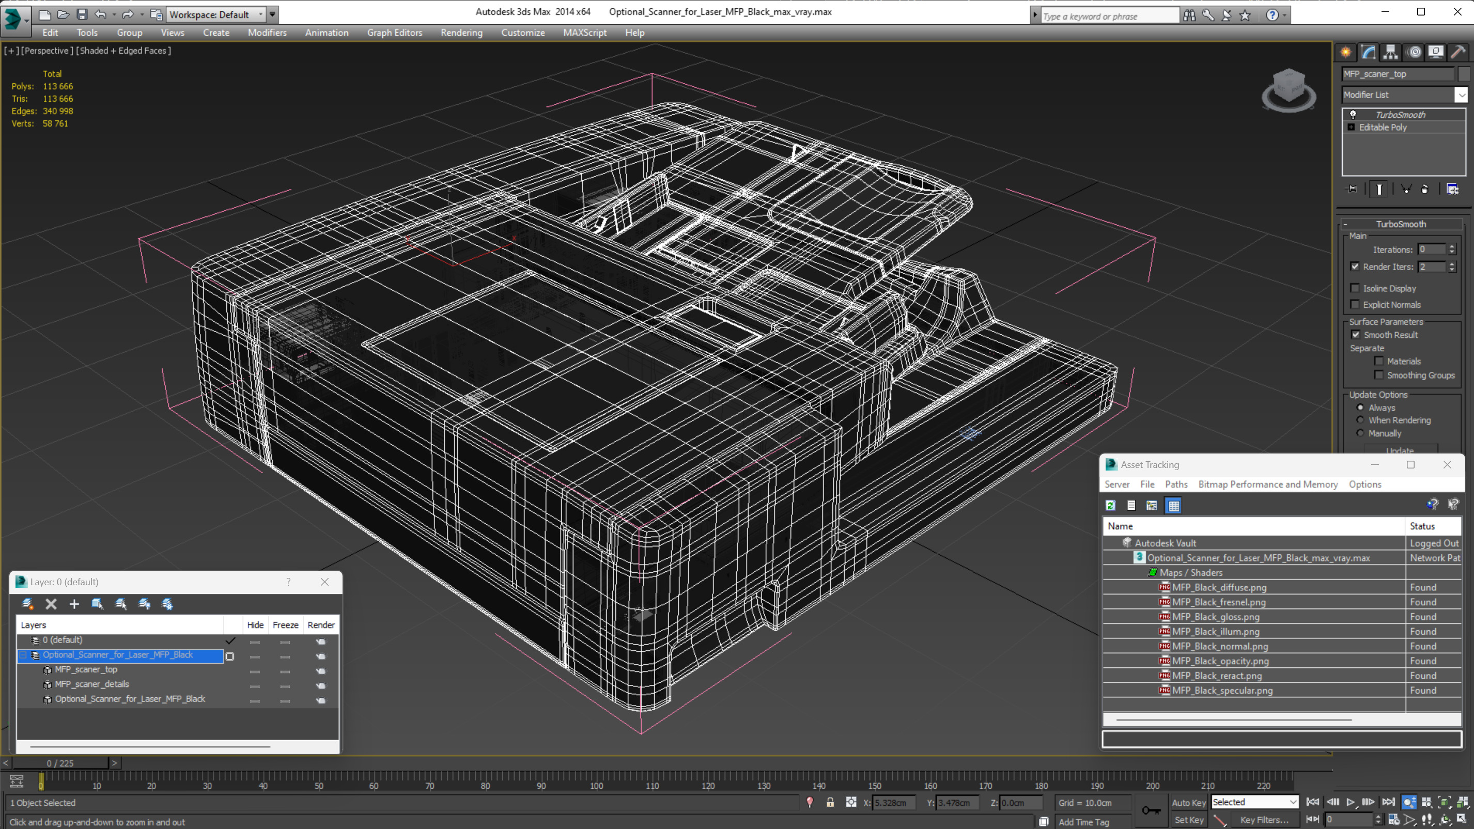Click the Play Animation button
The height and width of the screenshot is (829, 1474).
tap(1351, 802)
